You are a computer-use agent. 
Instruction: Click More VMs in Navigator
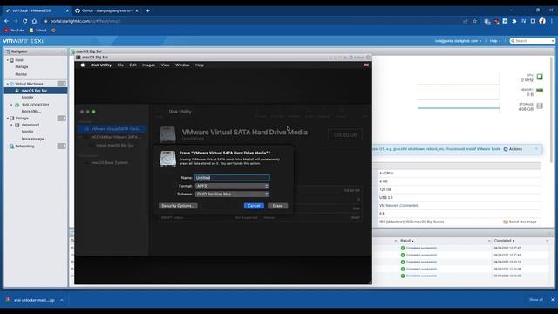coord(31,112)
